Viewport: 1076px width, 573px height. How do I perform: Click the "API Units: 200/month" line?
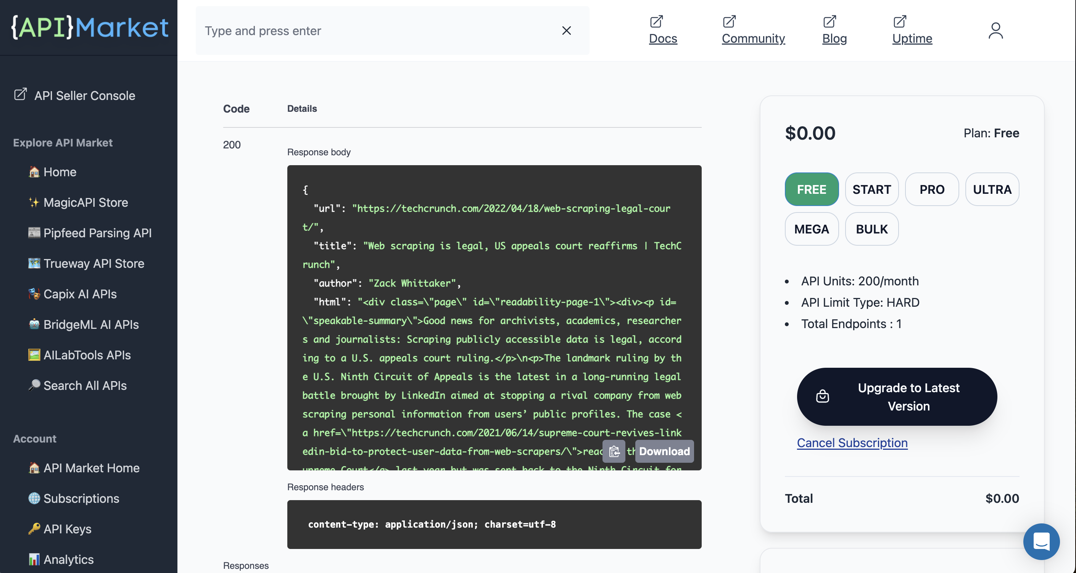(x=860, y=281)
